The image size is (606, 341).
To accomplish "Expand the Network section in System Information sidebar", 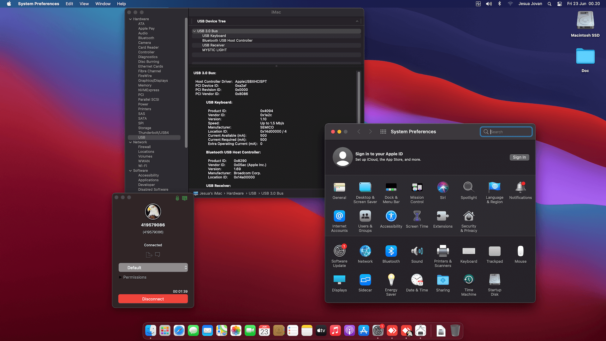I will 130,142.
